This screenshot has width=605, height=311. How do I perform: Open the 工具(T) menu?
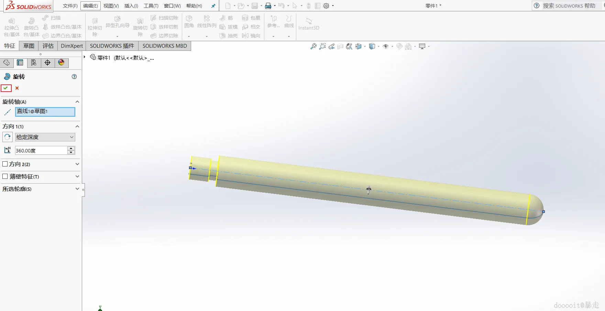(151, 6)
